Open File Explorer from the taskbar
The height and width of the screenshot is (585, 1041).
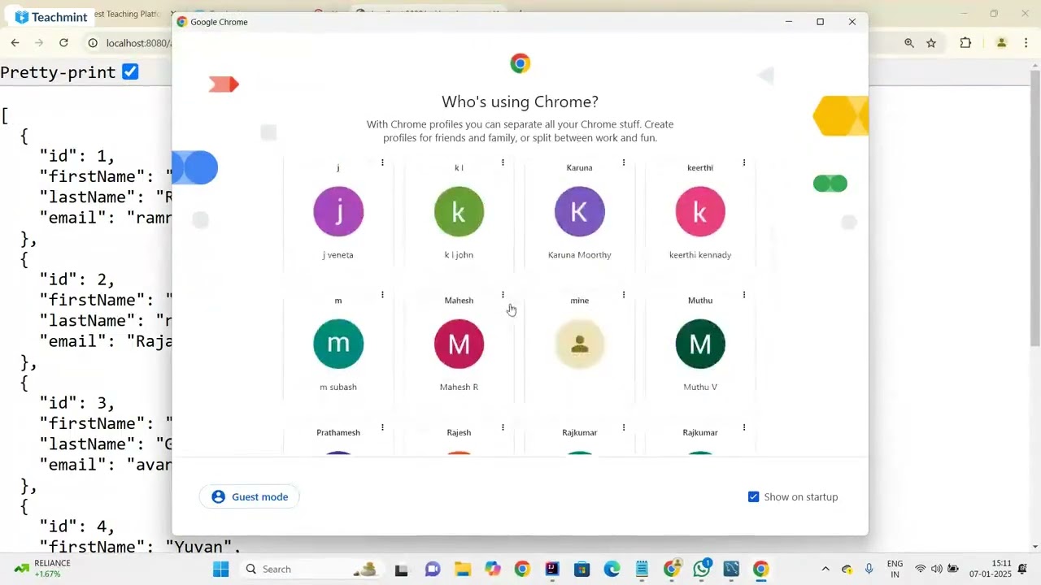(462, 569)
